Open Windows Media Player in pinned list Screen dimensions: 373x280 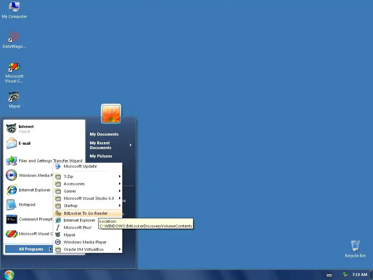(29, 175)
